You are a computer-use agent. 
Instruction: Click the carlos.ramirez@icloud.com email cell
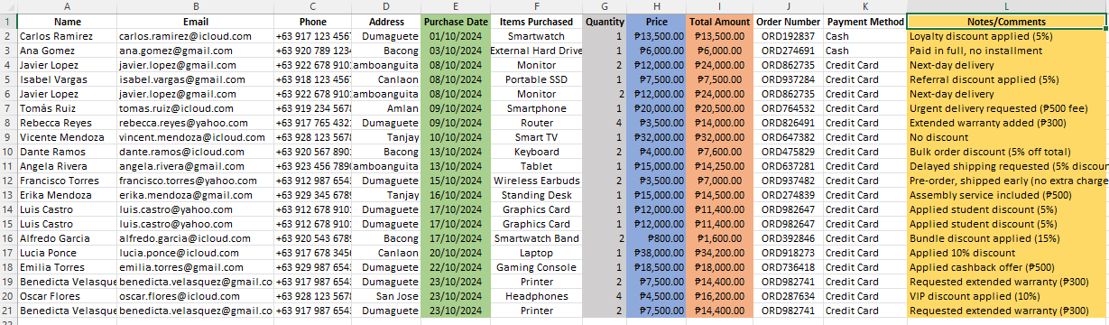(195, 36)
